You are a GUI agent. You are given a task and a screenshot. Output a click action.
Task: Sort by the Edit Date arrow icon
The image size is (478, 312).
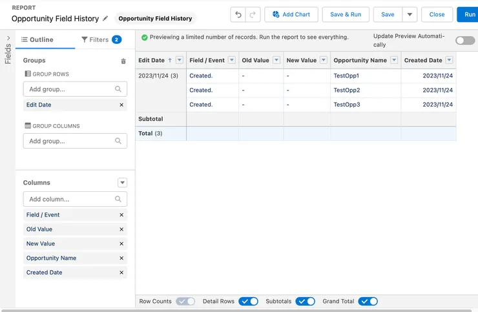170,60
